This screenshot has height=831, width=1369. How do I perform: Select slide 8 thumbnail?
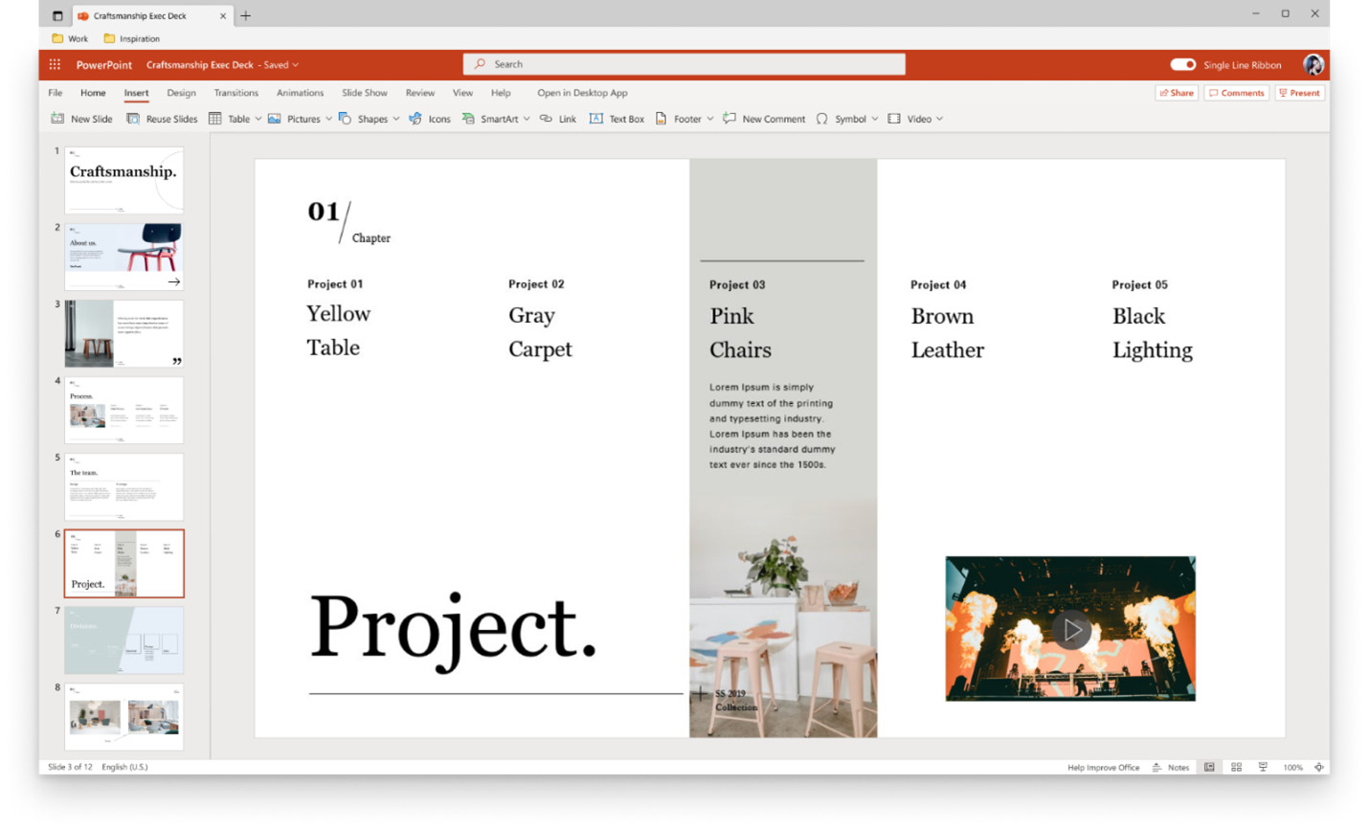[x=124, y=716]
